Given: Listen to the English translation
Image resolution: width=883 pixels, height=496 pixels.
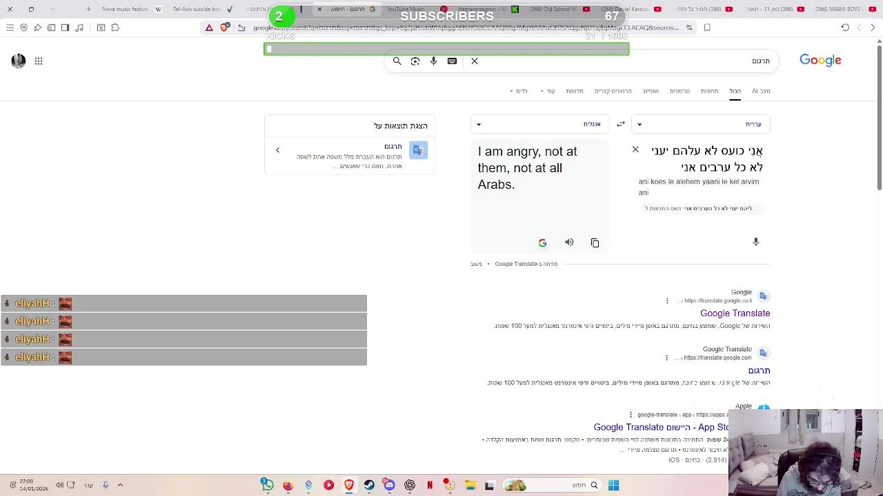Looking at the screenshot, I should click(x=569, y=242).
